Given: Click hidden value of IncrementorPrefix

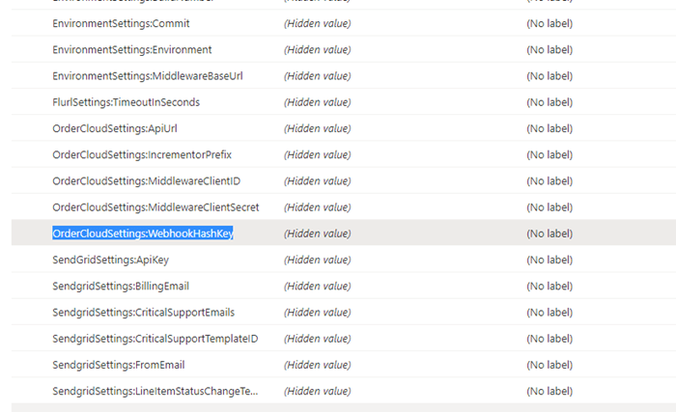Looking at the screenshot, I should 318,154.
